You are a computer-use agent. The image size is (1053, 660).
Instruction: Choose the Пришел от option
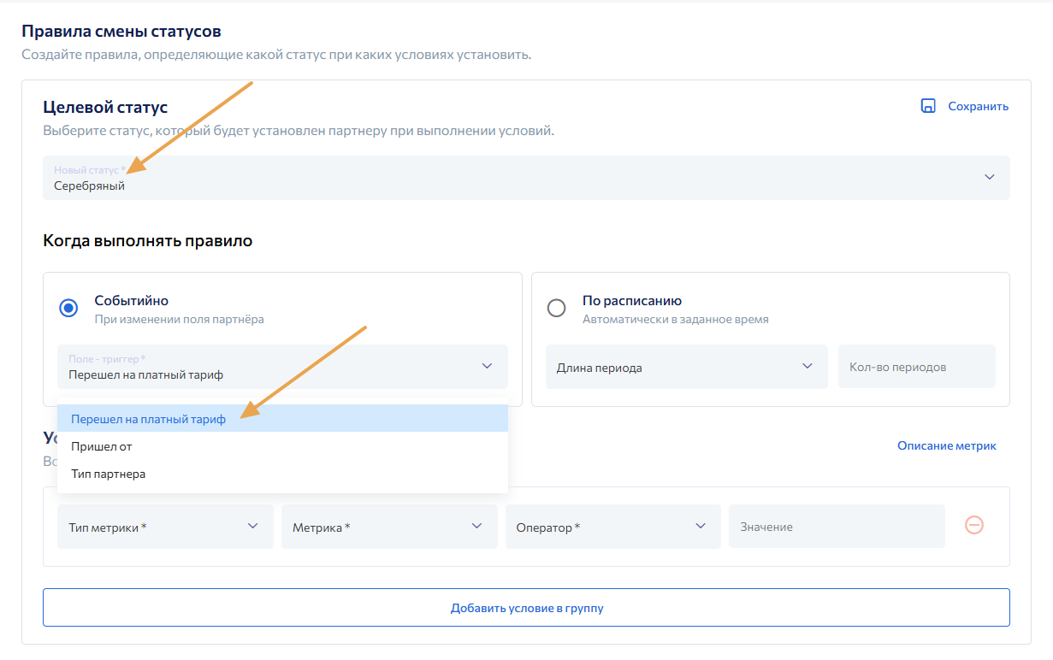[102, 446]
